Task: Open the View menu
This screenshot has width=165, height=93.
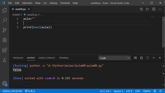Action: (x=38, y=3)
